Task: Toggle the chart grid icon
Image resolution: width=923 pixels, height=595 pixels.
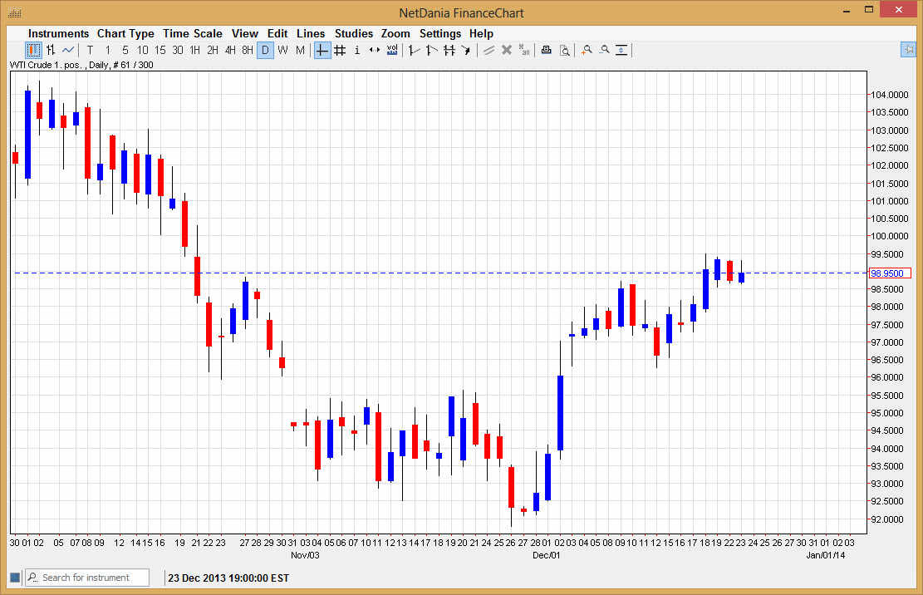Action: click(340, 51)
